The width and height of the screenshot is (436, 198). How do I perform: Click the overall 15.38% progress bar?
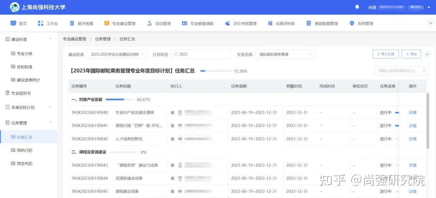(x=216, y=71)
